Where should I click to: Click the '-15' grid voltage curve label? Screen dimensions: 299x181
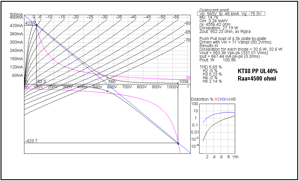point(62,17)
